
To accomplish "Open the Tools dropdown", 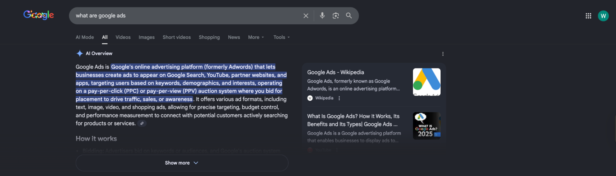I will [x=281, y=37].
